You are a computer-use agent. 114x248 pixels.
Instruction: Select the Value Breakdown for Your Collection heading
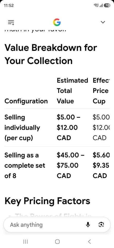coord(51,54)
